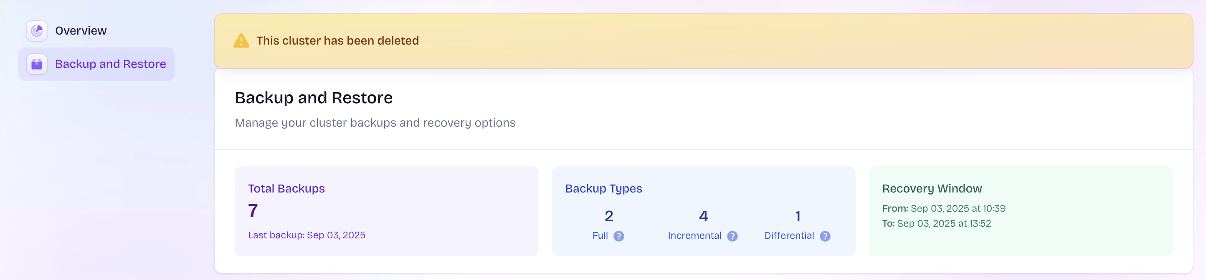Image resolution: width=1206 pixels, height=280 pixels.
Task: Go to the Overview sidebar label
Action: (x=81, y=31)
